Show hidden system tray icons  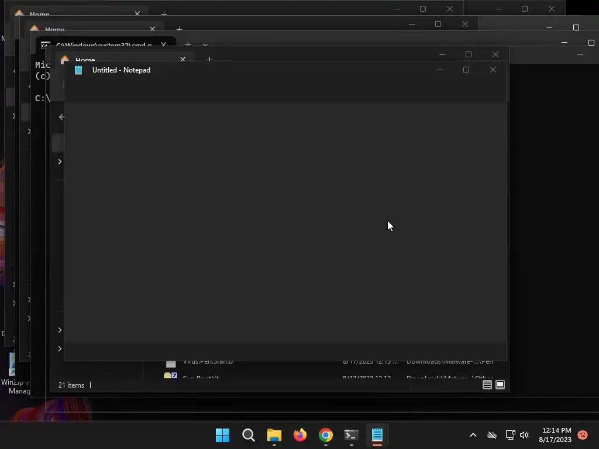(473, 435)
